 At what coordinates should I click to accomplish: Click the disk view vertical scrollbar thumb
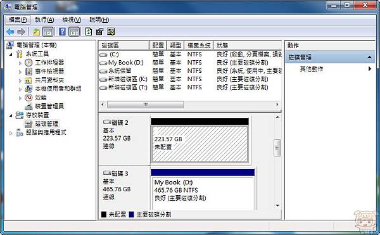pyautogui.click(x=277, y=148)
